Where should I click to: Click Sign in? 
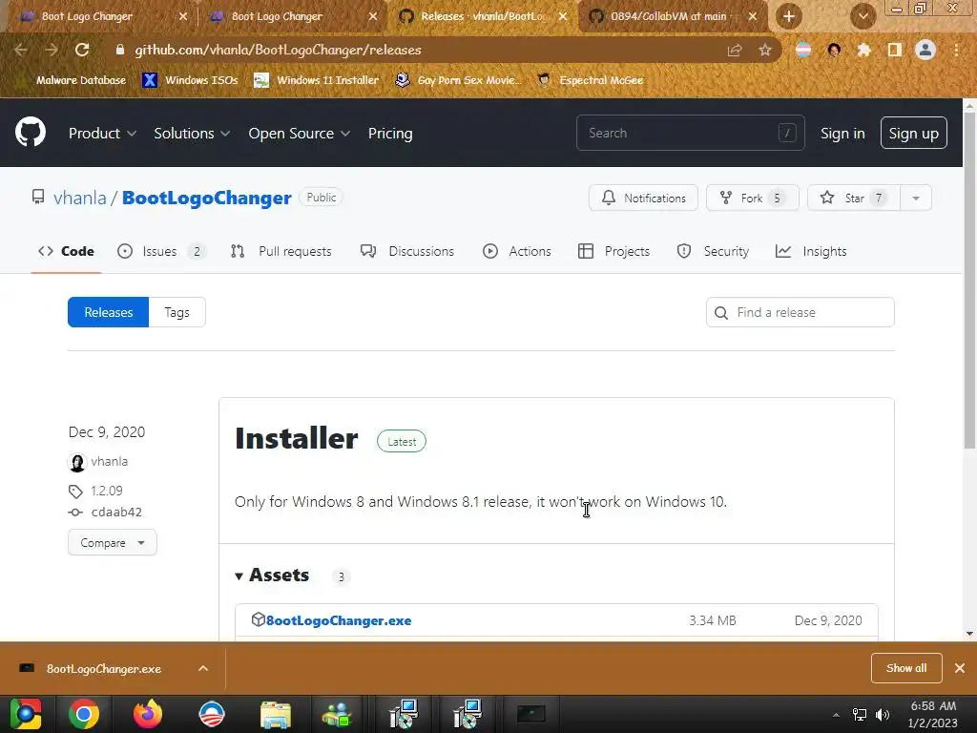click(x=842, y=134)
